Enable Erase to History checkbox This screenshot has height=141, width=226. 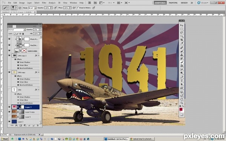click(x=78, y=8)
